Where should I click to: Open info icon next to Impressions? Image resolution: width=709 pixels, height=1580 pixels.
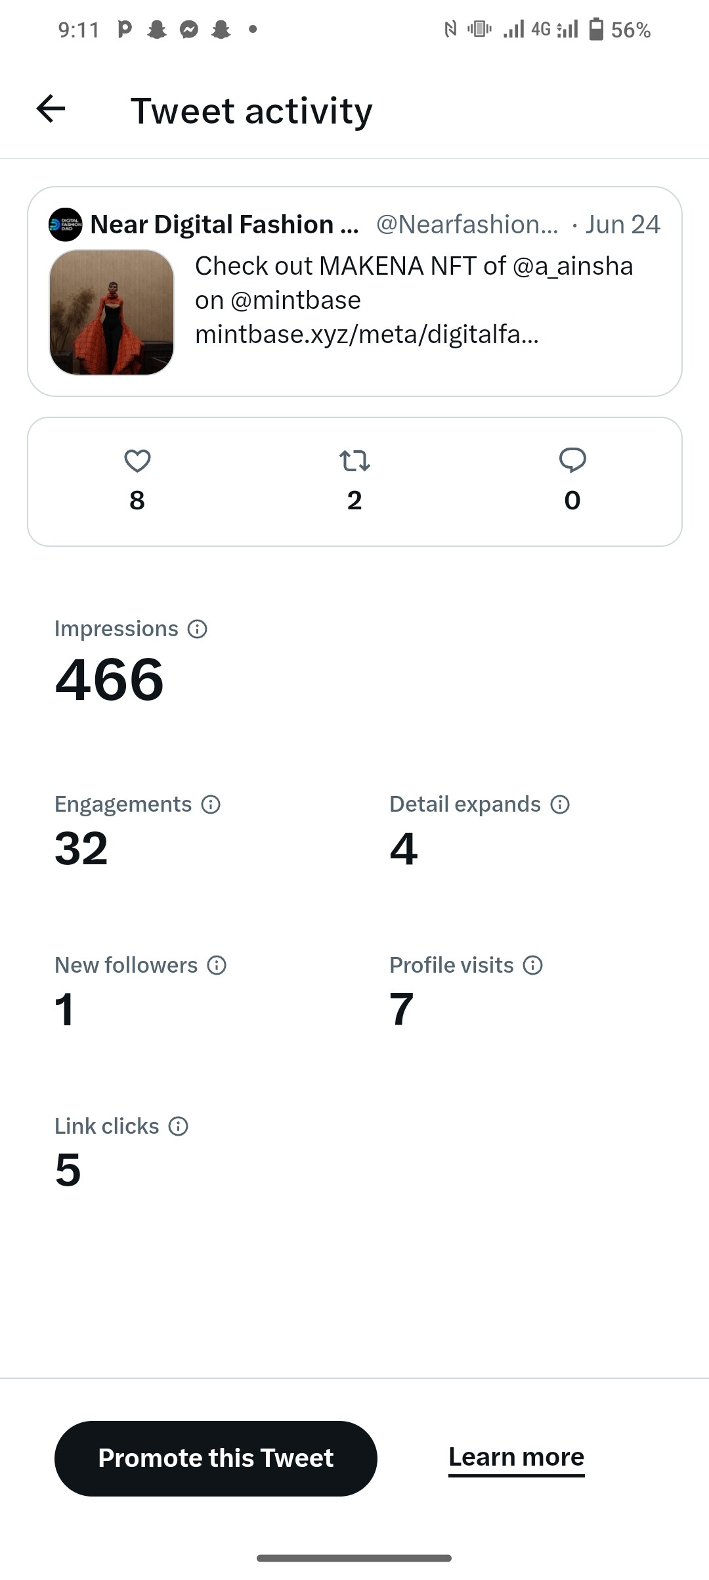(x=198, y=629)
